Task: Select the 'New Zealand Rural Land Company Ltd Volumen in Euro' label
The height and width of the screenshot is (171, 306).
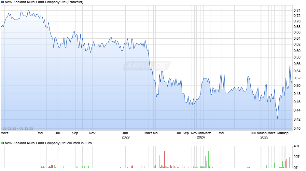Action: click(x=48, y=143)
